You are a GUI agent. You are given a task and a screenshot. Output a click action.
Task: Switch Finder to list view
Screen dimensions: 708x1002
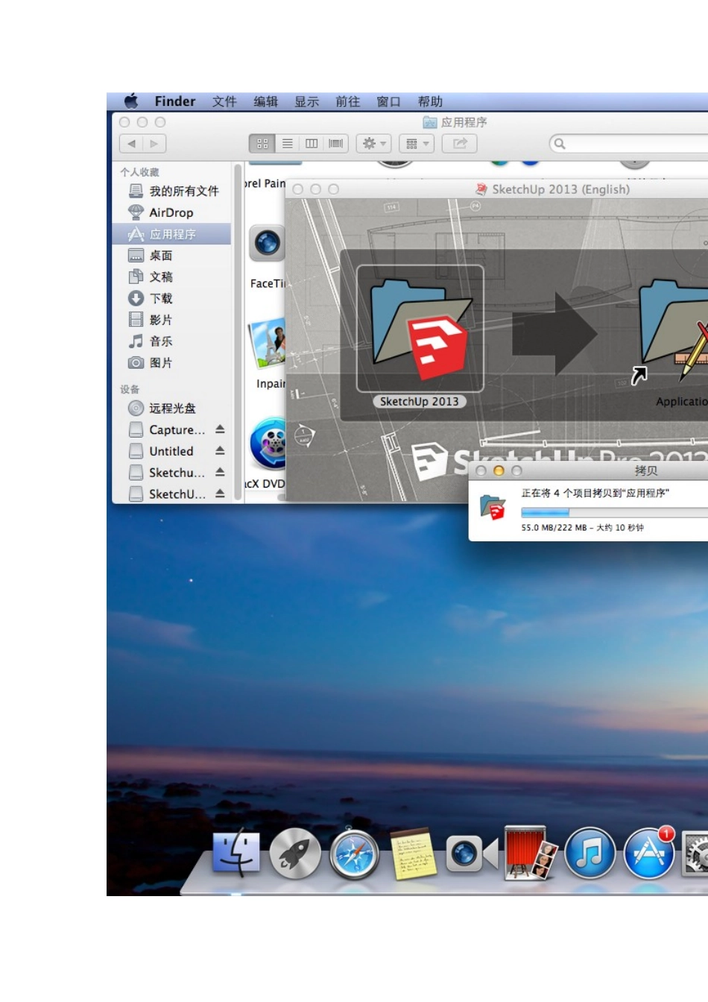click(x=287, y=144)
